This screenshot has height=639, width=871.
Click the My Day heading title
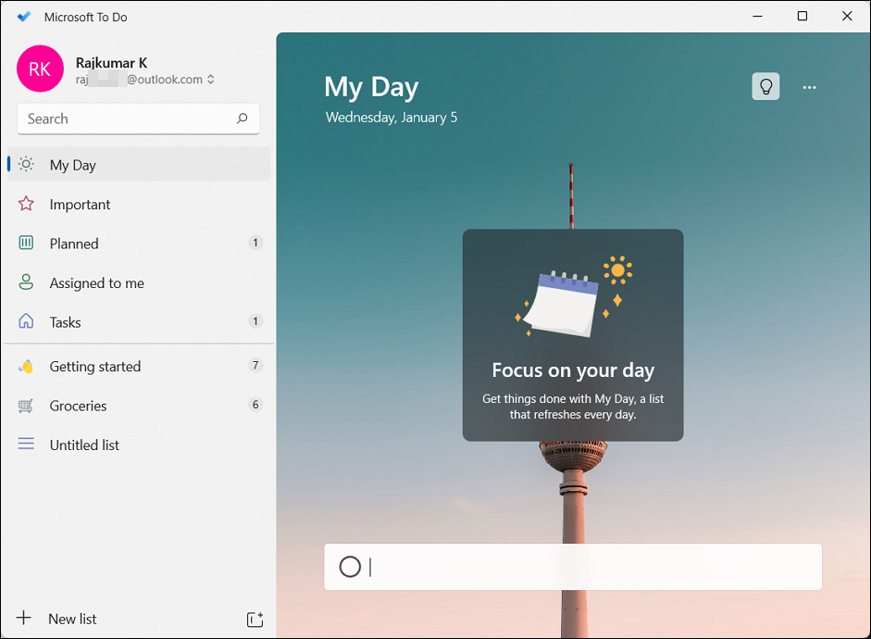(x=371, y=88)
